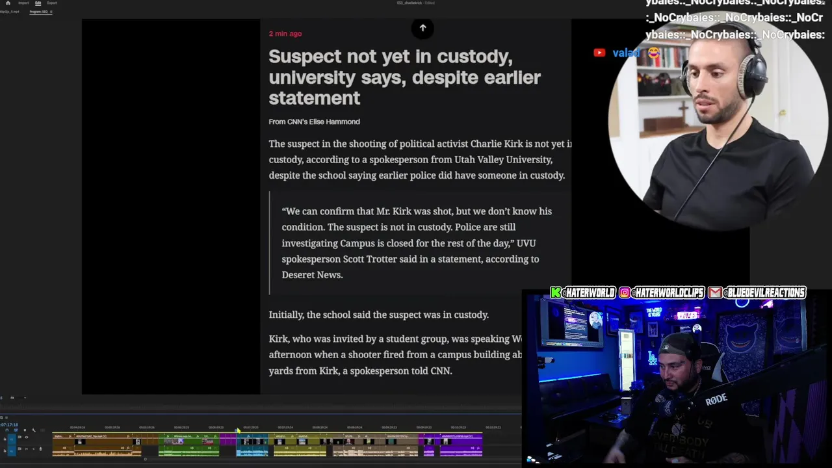The image size is (832, 468).
Task: Select the Program: SEQ monitor tab
Action: (38, 12)
